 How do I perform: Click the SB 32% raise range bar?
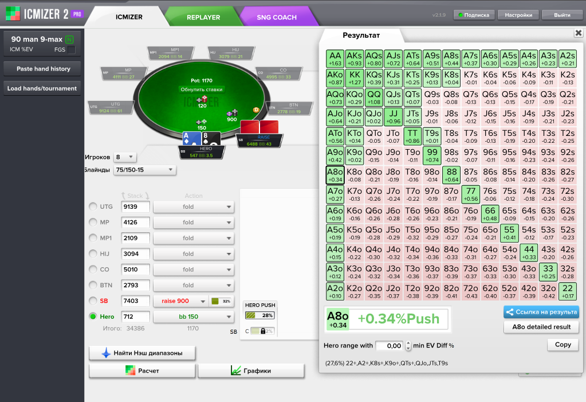click(x=221, y=301)
